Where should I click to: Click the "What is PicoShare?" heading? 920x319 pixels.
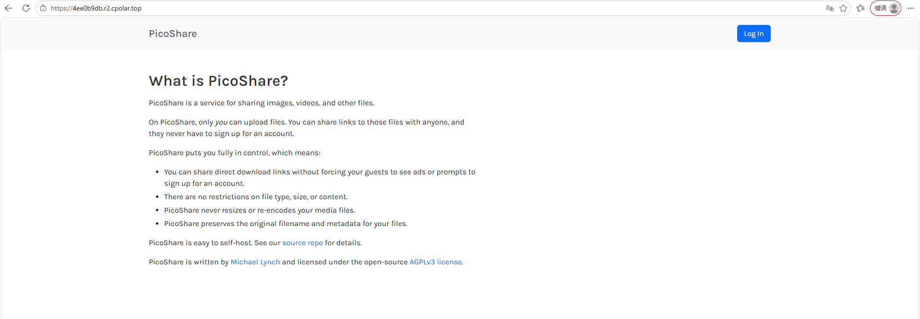(x=218, y=81)
